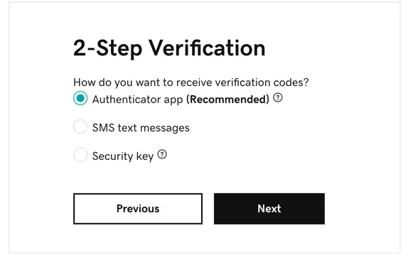Proceed using the black Next button

(x=269, y=209)
